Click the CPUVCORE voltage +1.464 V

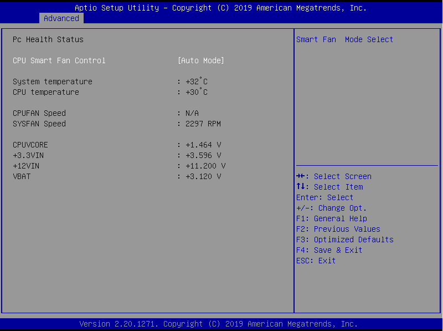click(203, 145)
